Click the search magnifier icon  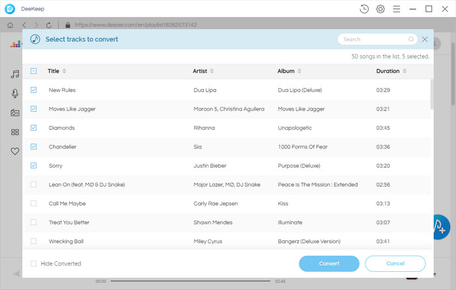coord(411,39)
